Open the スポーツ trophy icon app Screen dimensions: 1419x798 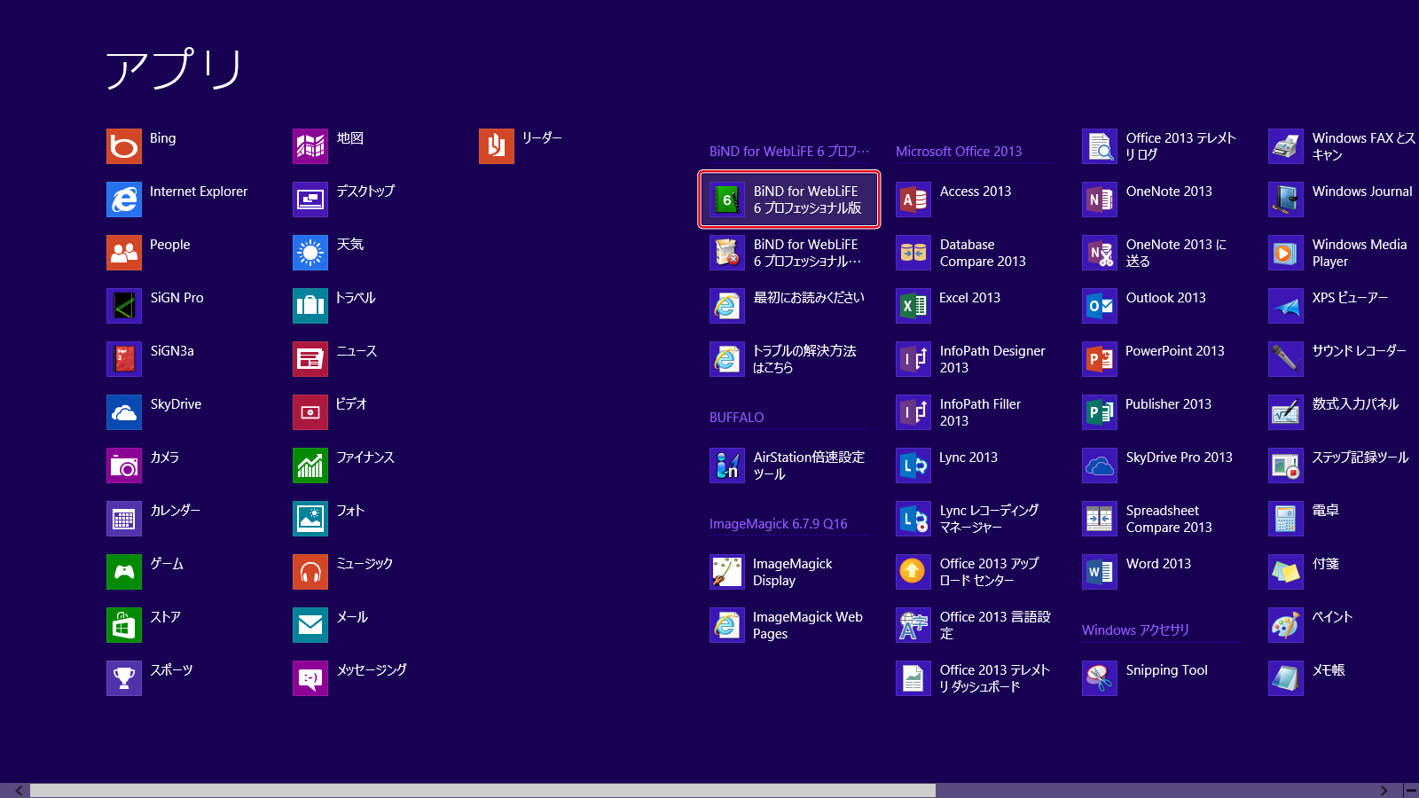tap(124, 678)
